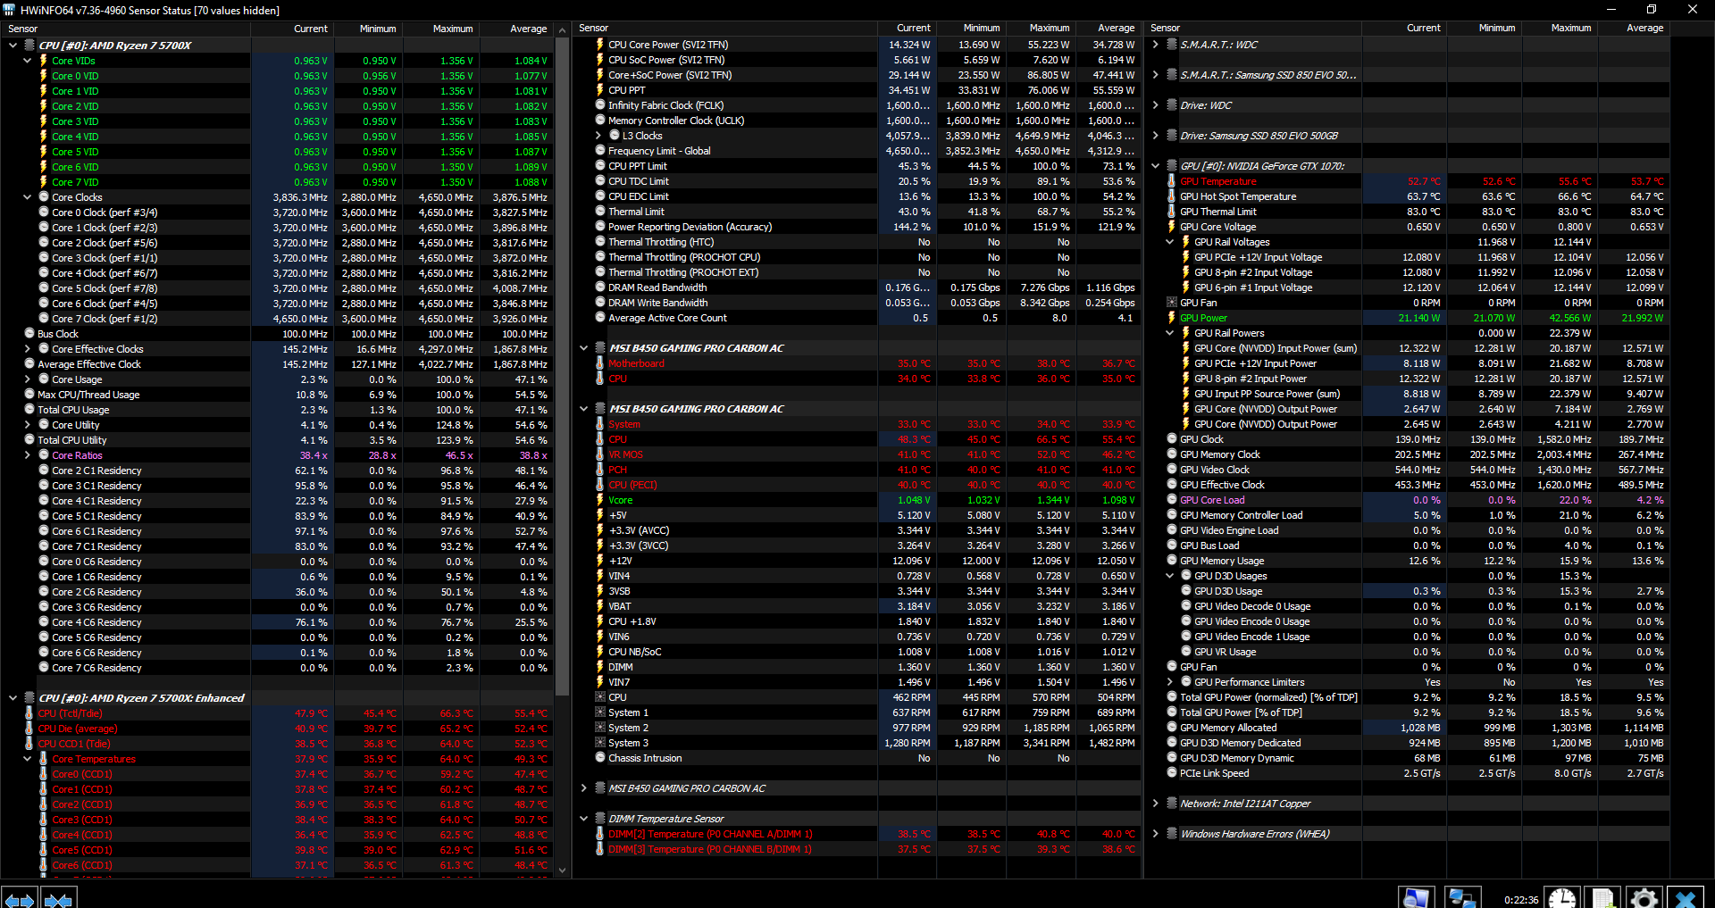This screenshot has width=1715, height=908.
Task: Click the chip icon beside S.M.A.R.T.: WDC
Action: tap(1172, 45)
